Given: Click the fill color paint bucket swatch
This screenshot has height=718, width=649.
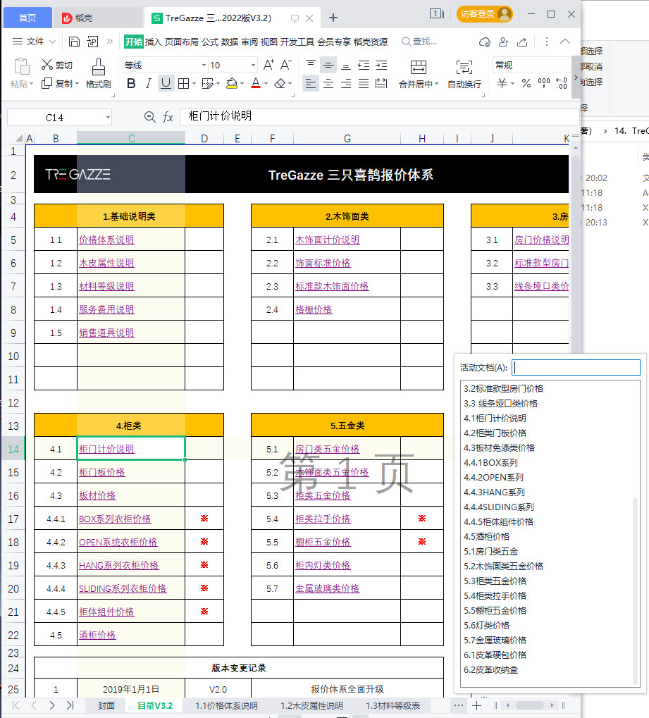Looking at the screenshot, I should click(x=232, y=83).
